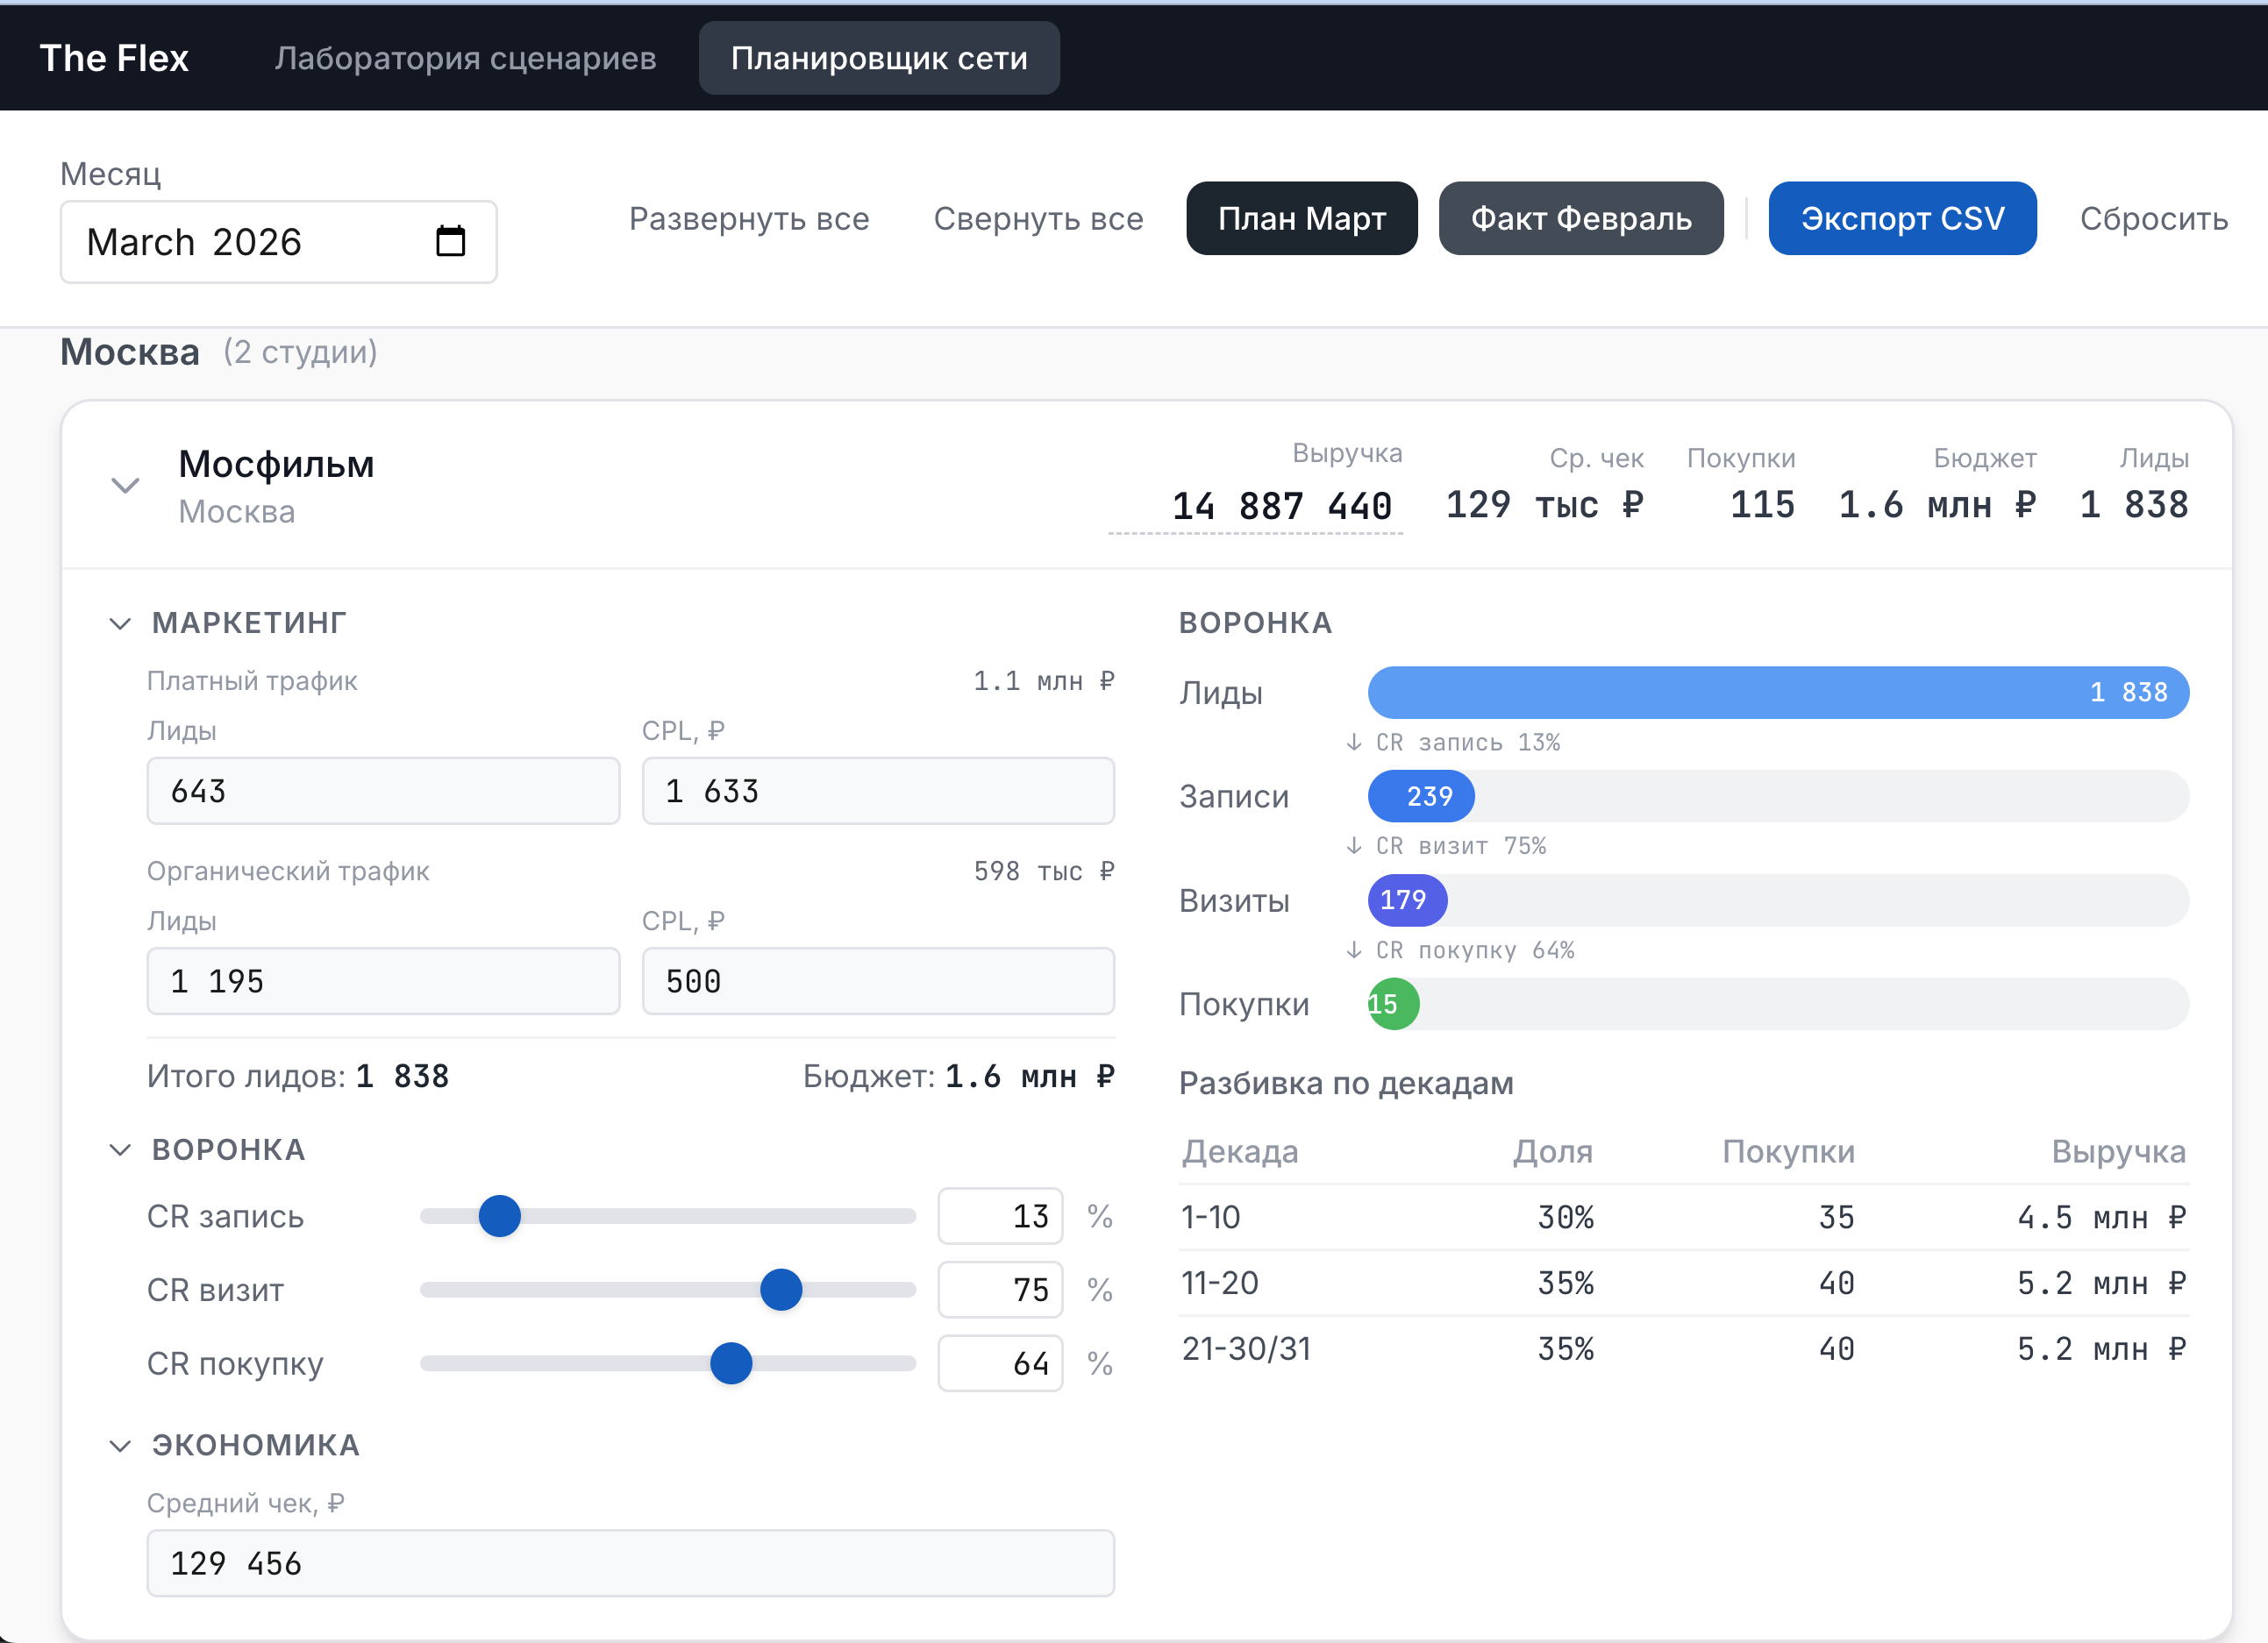Collapse the Мосфильм studio card chevron
2268x1643 pixels.
(125, 486)
